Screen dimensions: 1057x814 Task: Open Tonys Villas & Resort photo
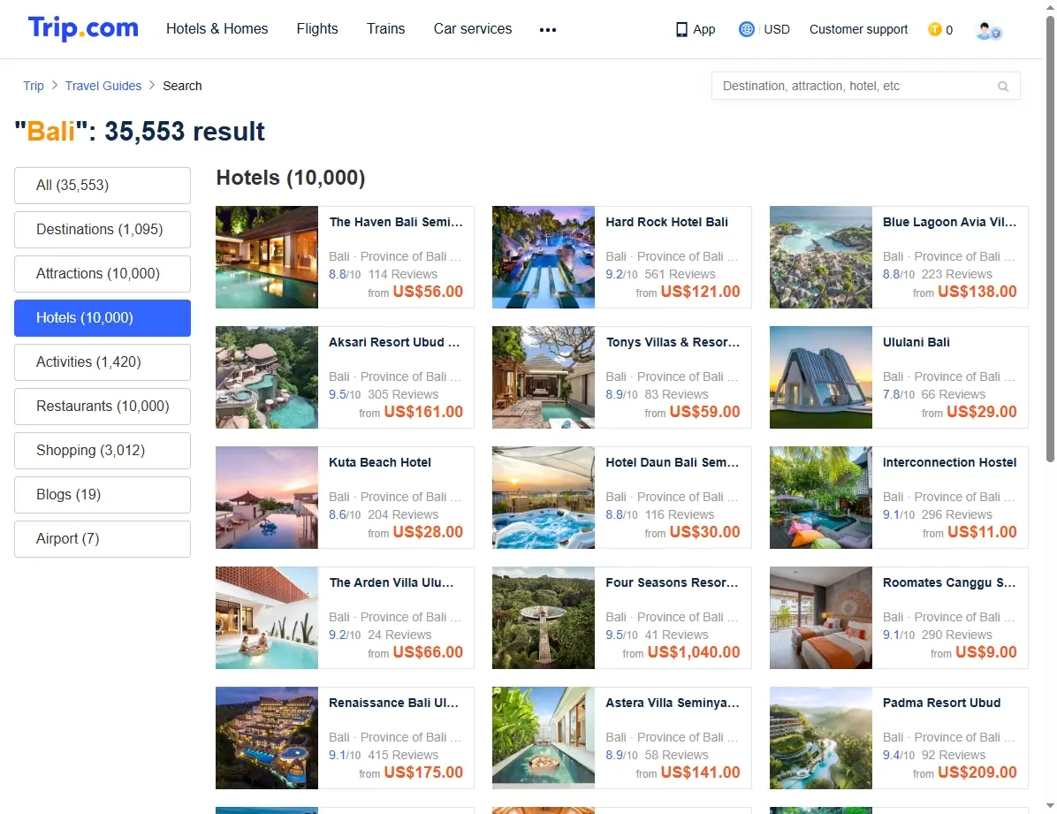click(x=544, y=377)
